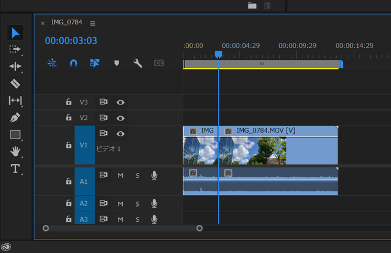Toggle sync lock on V3
Viewport: 391px width, 253px height.
[x=103, y=102]
